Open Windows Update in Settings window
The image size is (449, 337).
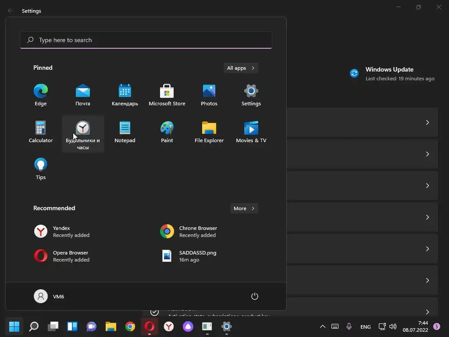pyautogui.click(x=392, y=74)
